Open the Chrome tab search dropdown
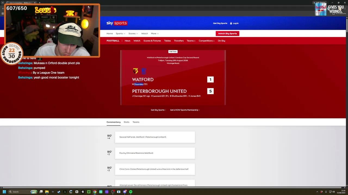Image resolution: width=348 pixels, height=195 pixels. [x=3, y=3]
